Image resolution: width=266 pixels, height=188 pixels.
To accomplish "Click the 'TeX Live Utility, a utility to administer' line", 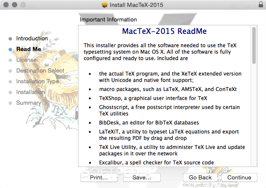I will (172, 150).
